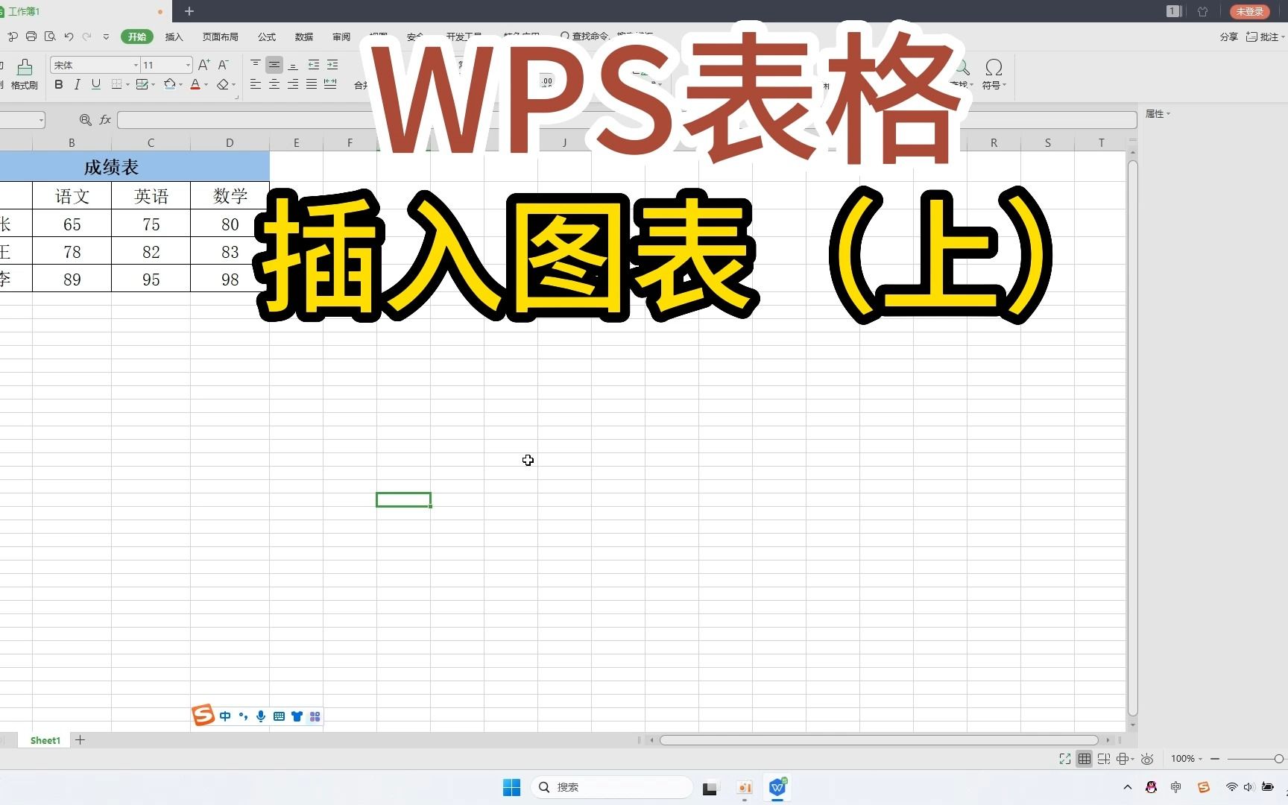Switch to the 审阅 (Review) tab
Image resolution: width=1288 pixels, height=805 pixels.
coord(341,37)
